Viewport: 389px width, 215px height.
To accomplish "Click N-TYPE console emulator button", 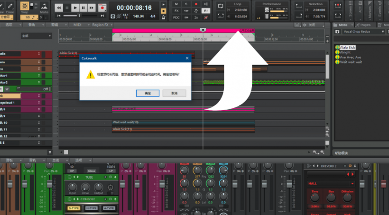I will point(91,208).
